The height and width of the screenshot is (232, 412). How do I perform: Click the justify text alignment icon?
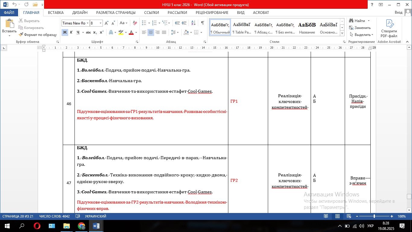[164, 32]
